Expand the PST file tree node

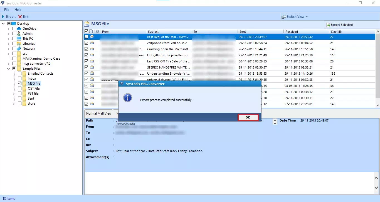[14, 94]
